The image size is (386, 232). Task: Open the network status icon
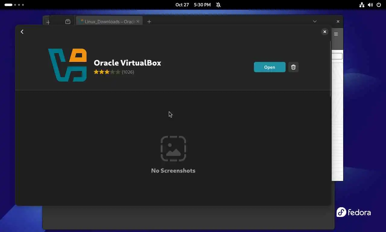pyautogui.click(x=362, y=5)
